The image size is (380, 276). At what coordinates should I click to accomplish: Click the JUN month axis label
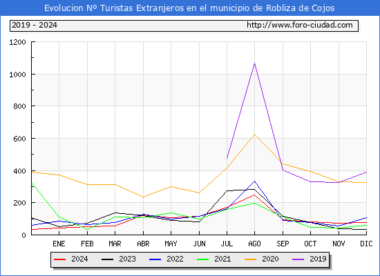[x=199, y=244]
